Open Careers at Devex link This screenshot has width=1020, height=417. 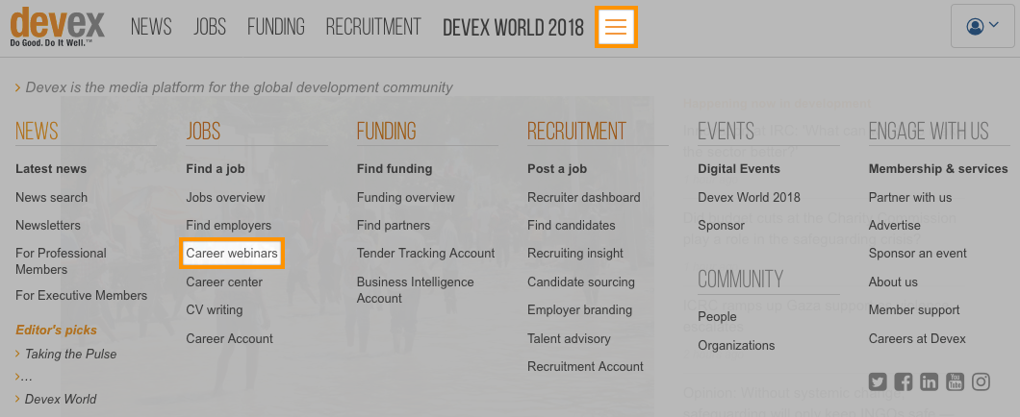[917, 338]
